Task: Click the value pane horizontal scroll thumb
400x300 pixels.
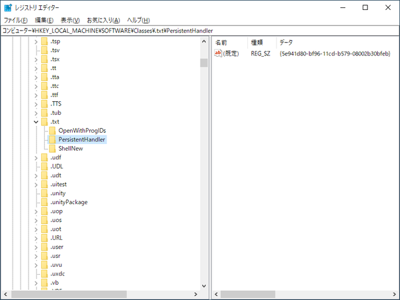Action: click(248, 294)
